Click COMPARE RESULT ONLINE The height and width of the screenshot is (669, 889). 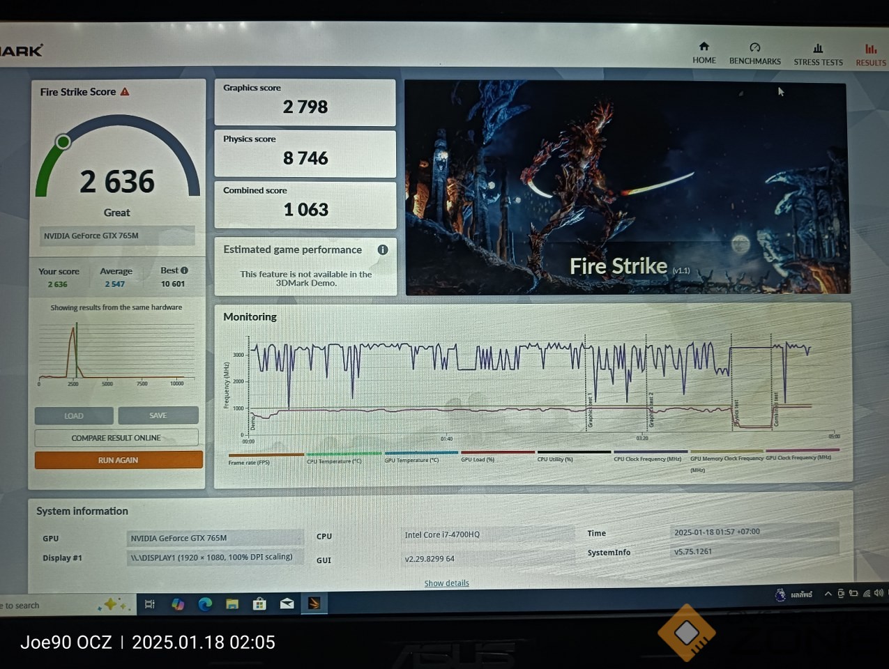(x=116, y=438)
